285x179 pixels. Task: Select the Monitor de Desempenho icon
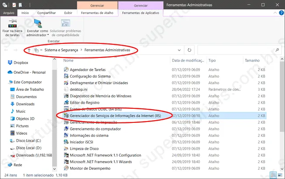(66, 168)
